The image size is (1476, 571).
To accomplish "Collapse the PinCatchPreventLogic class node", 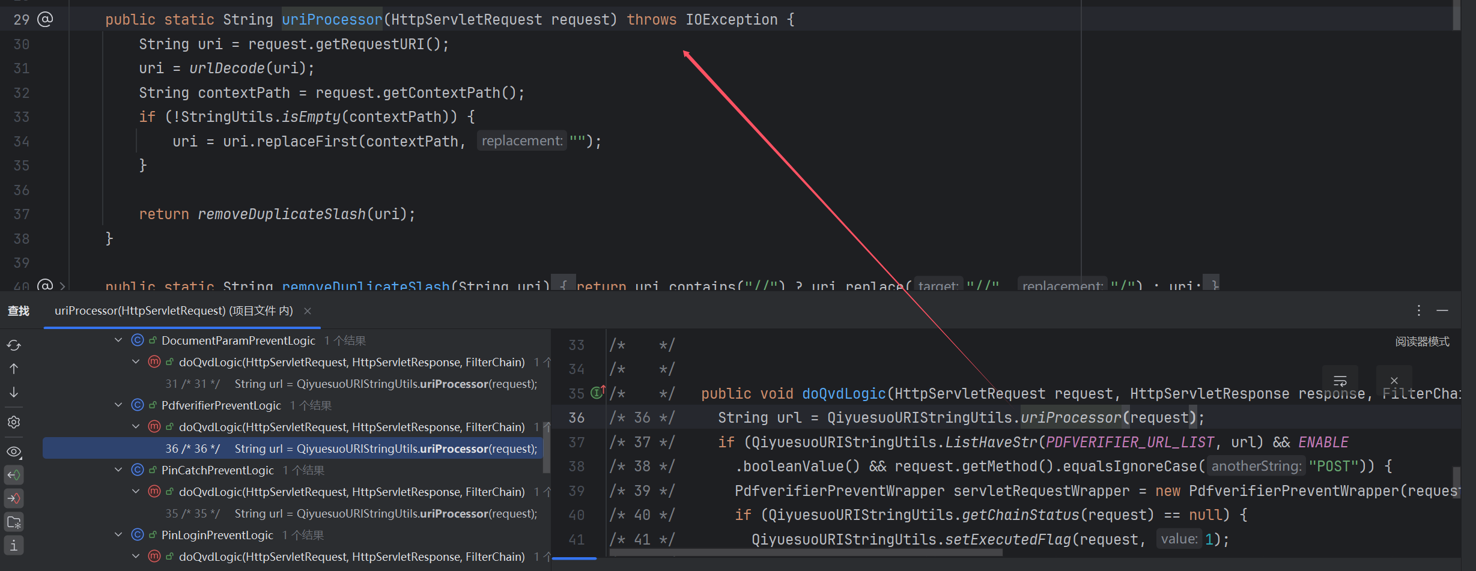I will pos(118,470).
